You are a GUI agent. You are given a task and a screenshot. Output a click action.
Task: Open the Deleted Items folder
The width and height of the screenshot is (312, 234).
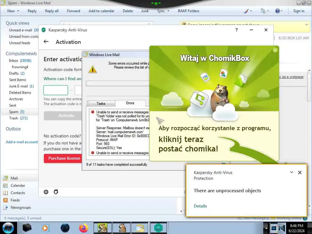pyautogui.click(x=20, y=93)
